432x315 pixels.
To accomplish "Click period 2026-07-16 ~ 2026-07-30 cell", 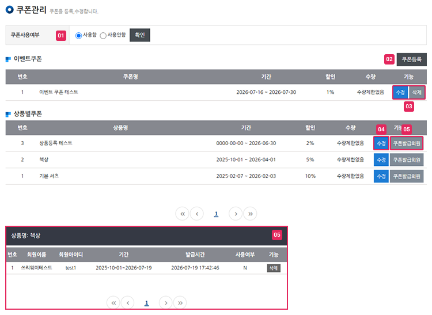I will click(x=266, y=92).
